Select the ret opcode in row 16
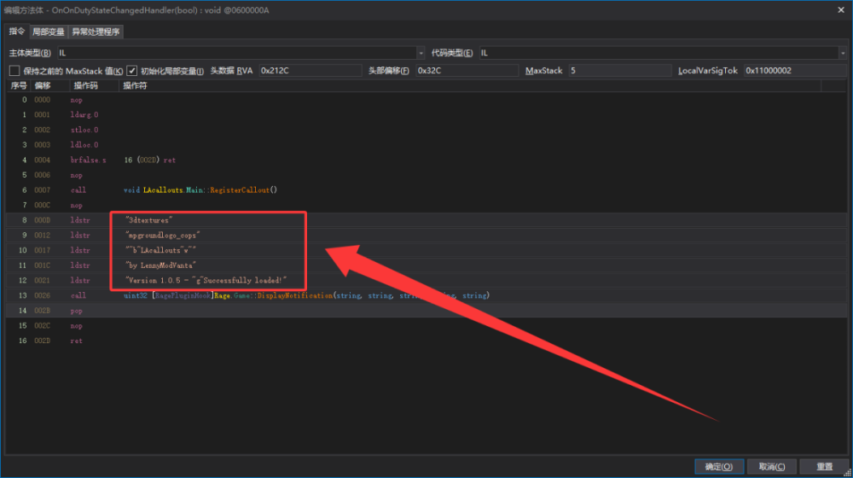Screen dimensions: 853x478 [76, 341]
